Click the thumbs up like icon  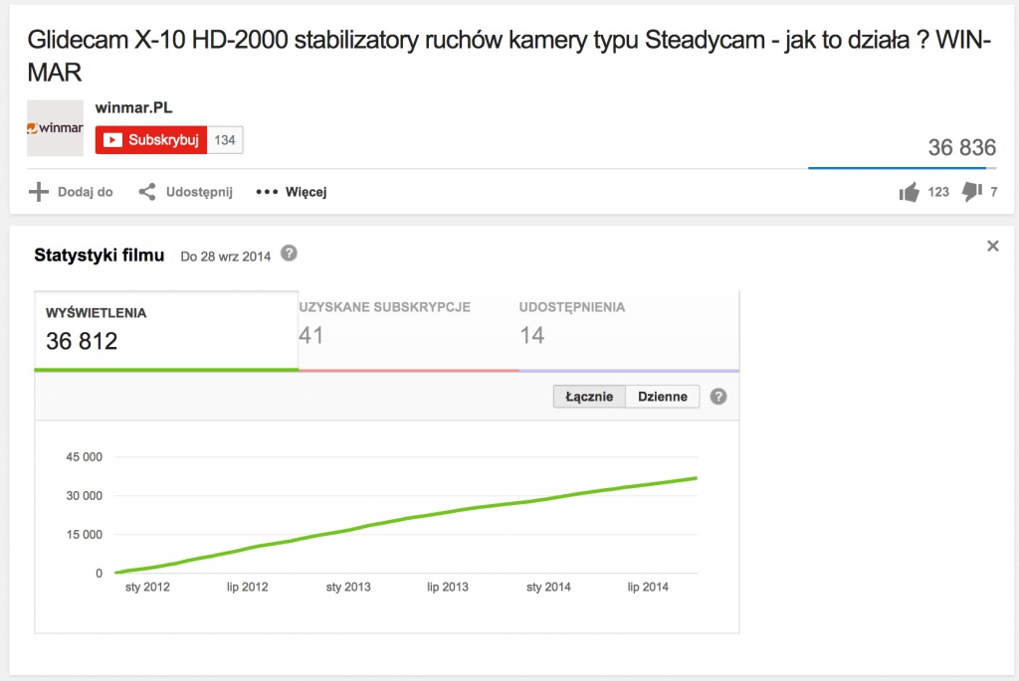click(909, 193)
